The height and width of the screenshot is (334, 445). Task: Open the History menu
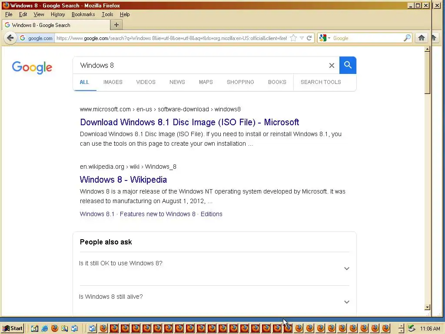pos(58,14)
